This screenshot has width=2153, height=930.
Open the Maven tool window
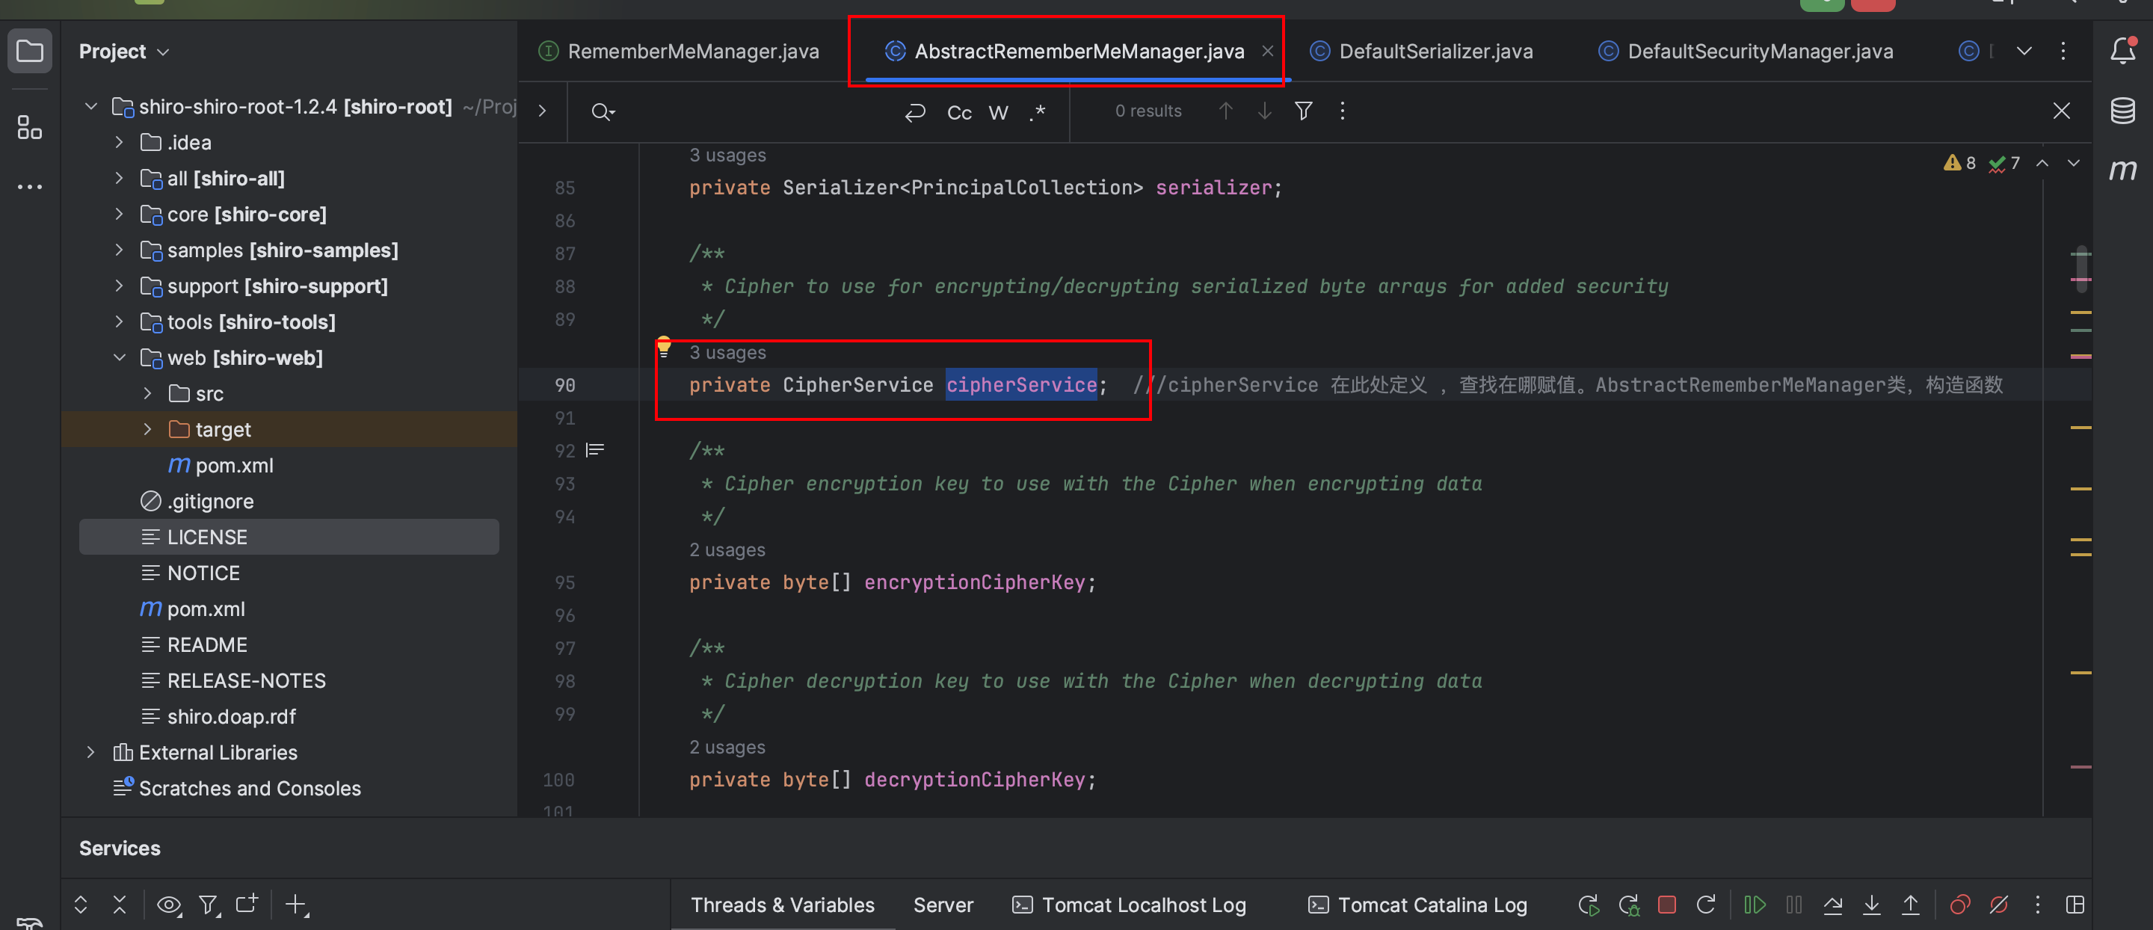pos(2123,170)
